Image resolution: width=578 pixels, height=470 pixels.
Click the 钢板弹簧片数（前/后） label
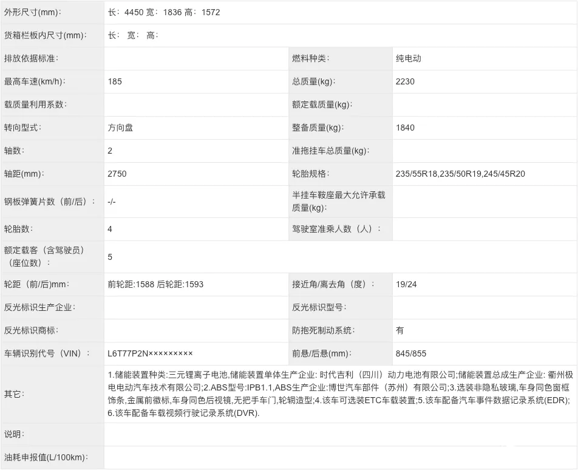[49, 202]
